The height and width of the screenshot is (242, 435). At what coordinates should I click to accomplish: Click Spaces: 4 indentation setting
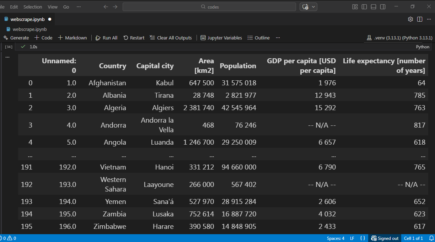[335, 238]
